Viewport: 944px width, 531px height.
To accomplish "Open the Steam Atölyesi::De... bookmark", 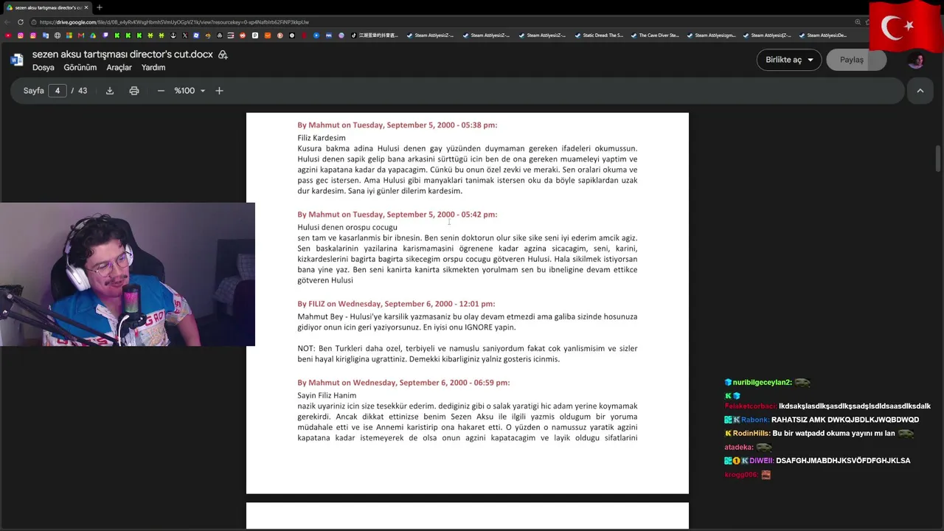I will pyautogui.click(x=823, y=35).
